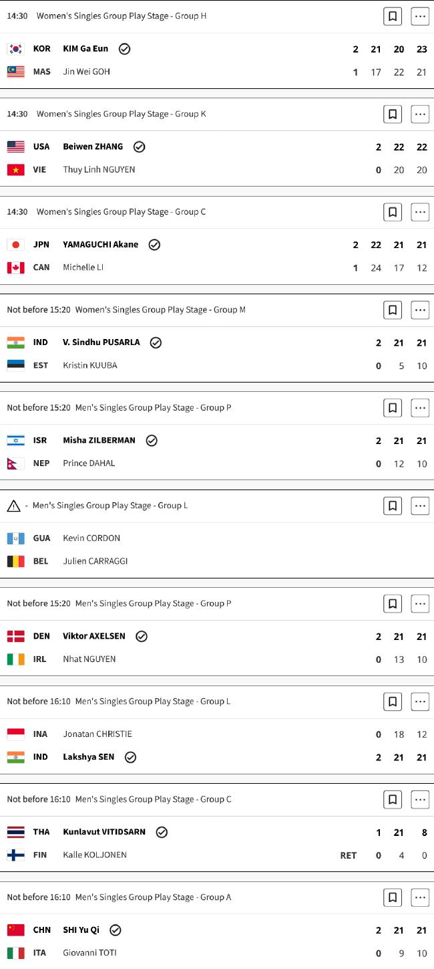Click the Korea flag icon
434x969 pixels.
click(x=16, y=49)
